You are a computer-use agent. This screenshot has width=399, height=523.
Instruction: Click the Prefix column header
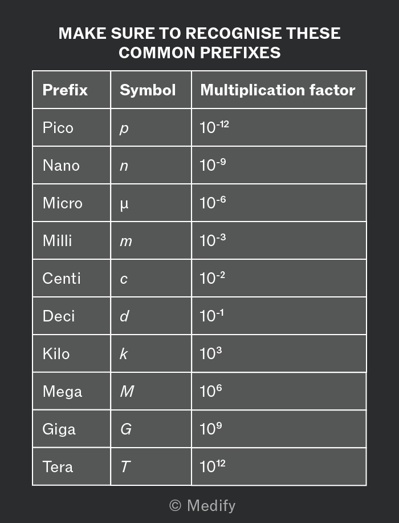coord(72,90)
